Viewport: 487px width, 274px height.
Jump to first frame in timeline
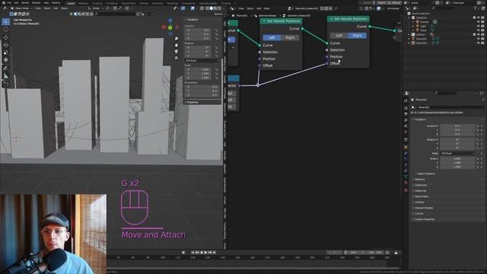click(193, 253)
